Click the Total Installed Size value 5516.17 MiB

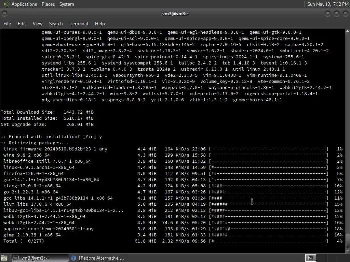pos(79,118)
